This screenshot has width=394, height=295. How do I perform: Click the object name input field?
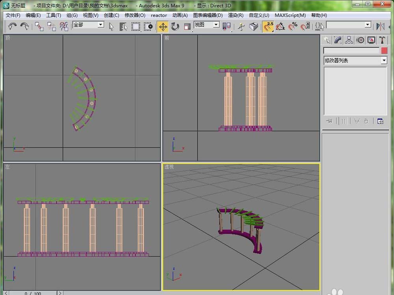[x=351, y=50]
